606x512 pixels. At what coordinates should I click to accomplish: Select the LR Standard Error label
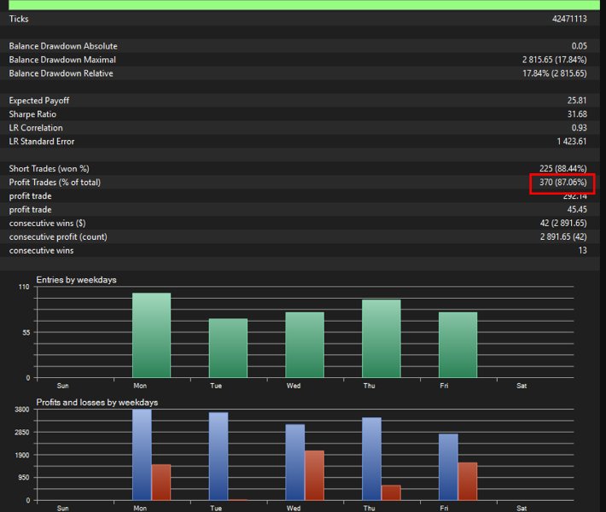coord(42,142)
